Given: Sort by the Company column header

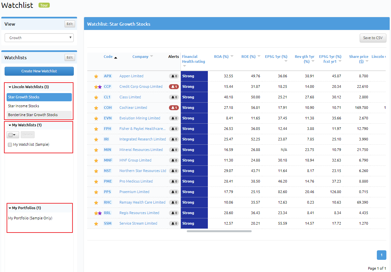Looking at the screenshot, I should 143,57.
